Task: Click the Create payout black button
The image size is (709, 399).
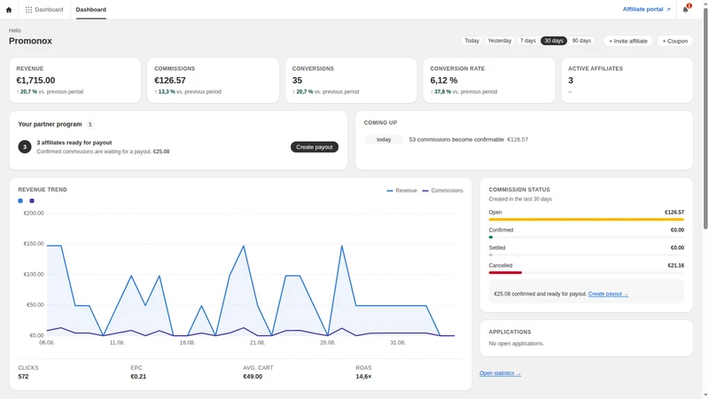Action: [315, 147]
